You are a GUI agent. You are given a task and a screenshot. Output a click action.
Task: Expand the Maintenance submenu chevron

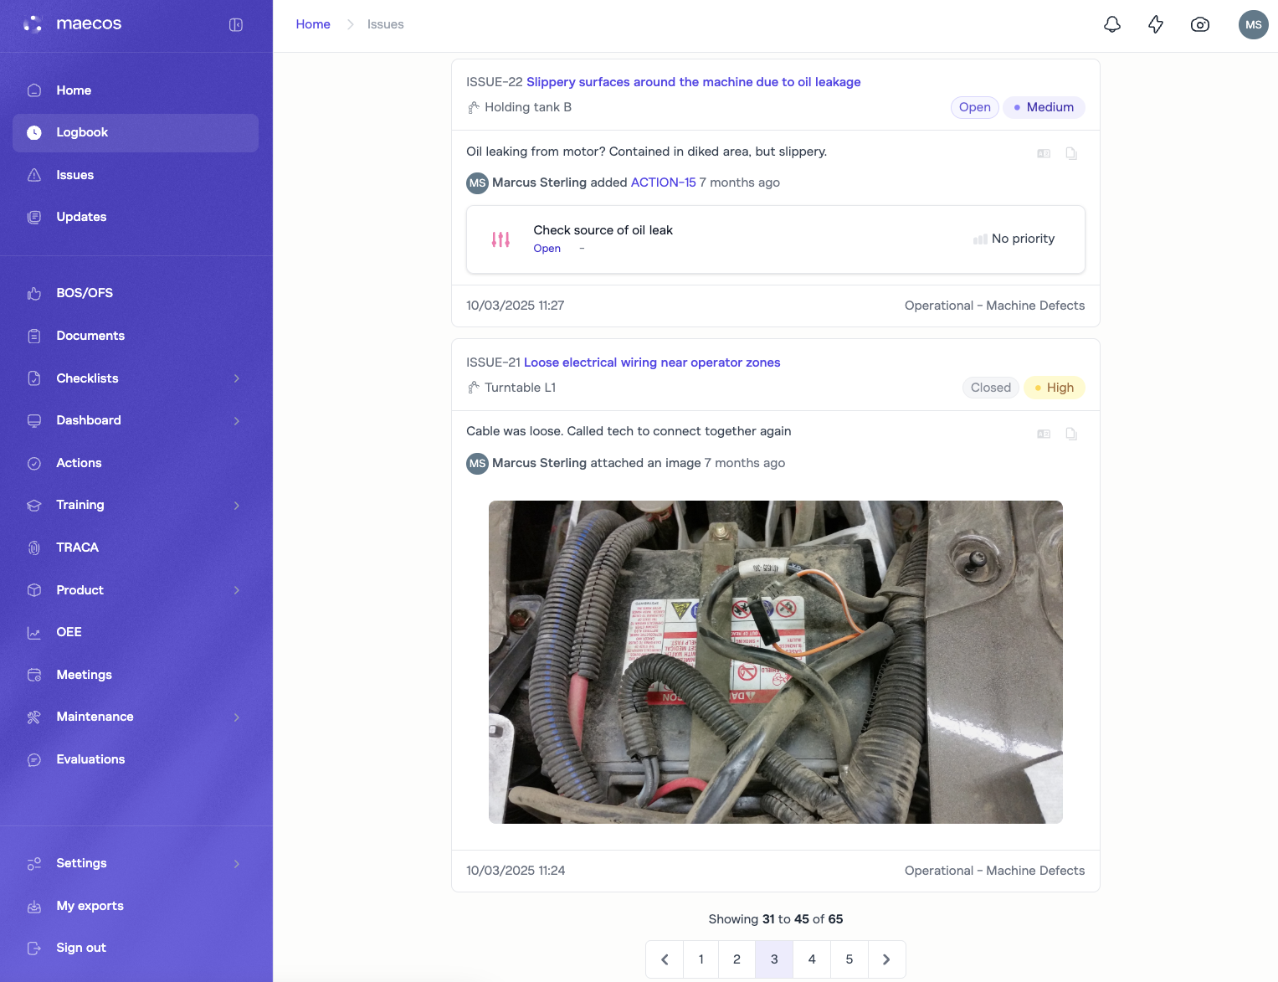(x=237, y=717)
